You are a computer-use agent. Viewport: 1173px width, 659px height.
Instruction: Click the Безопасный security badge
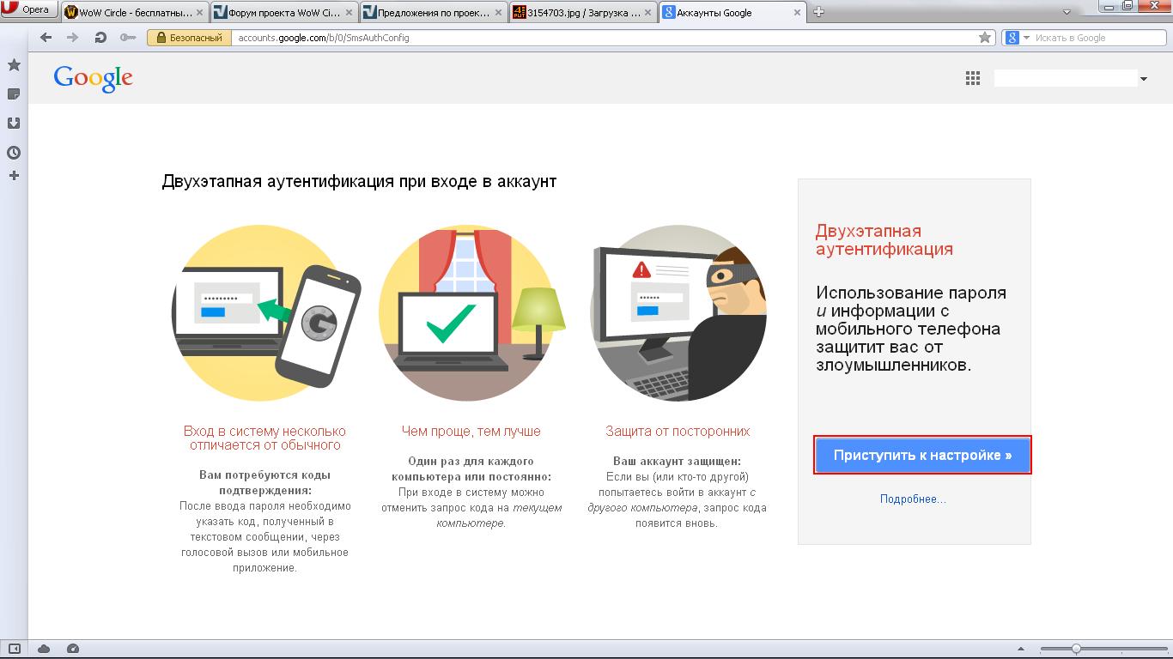click(190, 38)
